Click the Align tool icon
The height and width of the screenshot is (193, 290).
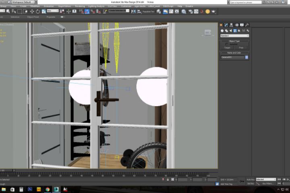click(139, 11)
